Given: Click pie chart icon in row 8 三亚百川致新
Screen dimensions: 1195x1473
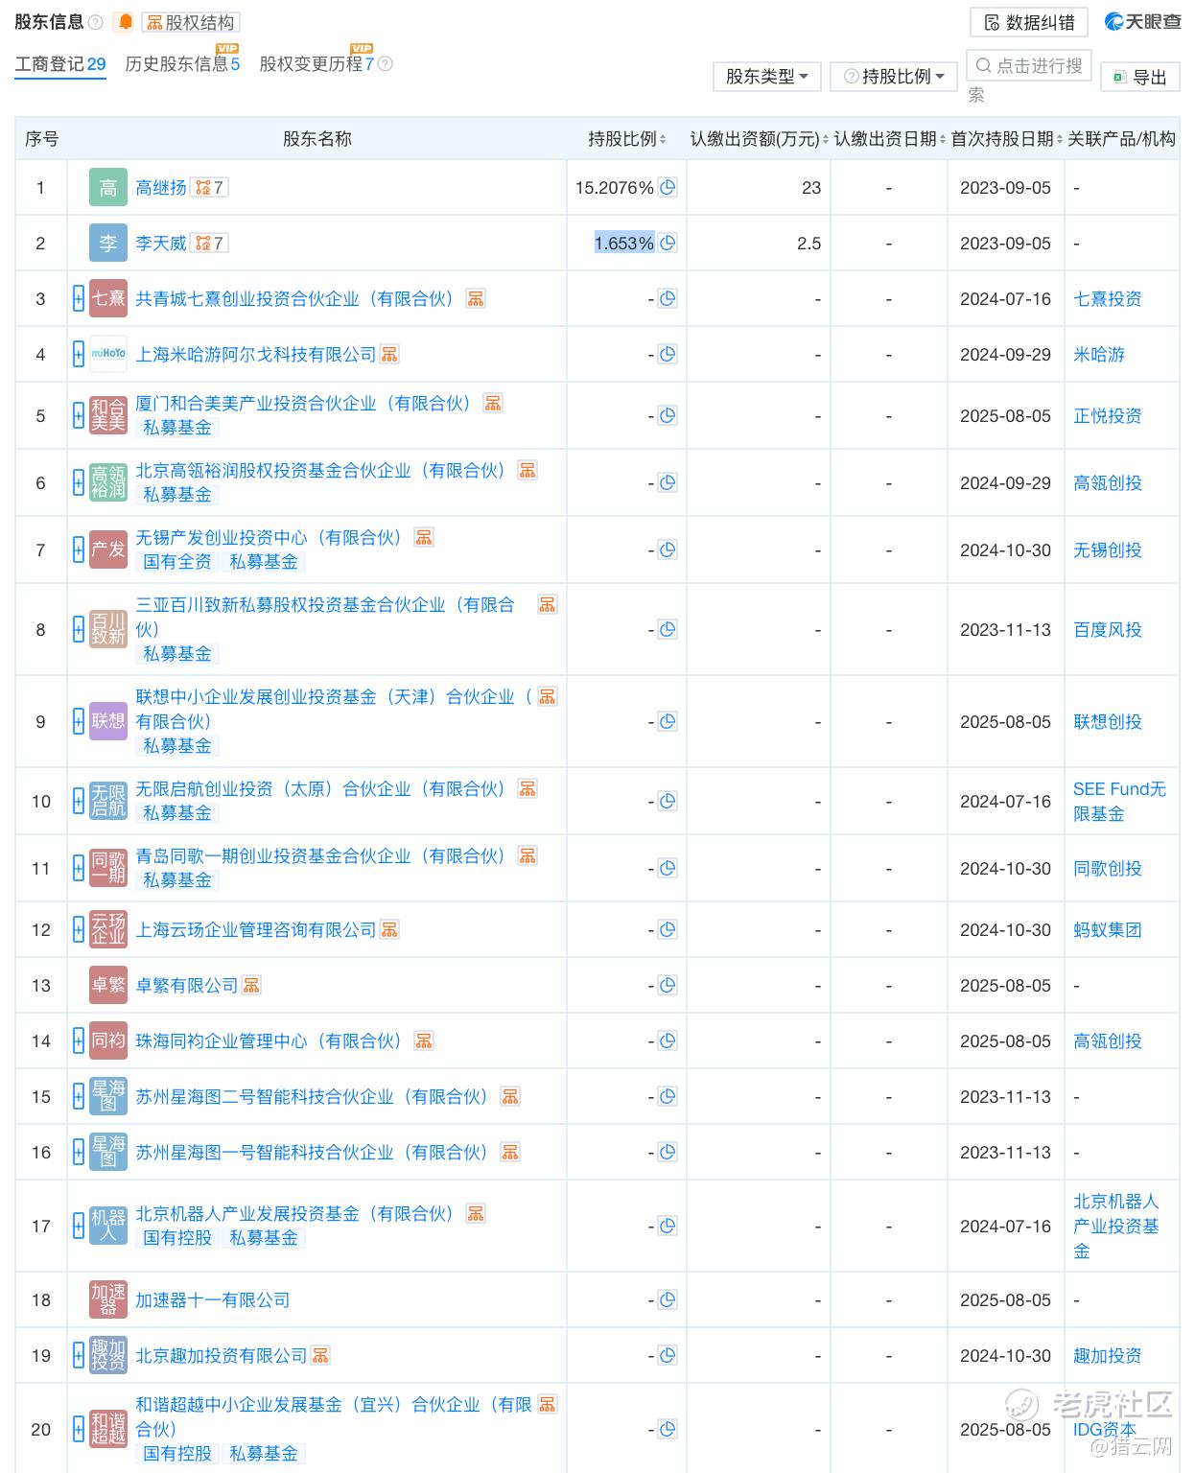Looking at the screenshot, I should [668, 630].
